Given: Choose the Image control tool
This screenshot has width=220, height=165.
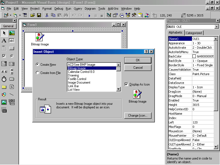Looking at the screenshot, I should (x=4, y=102).
